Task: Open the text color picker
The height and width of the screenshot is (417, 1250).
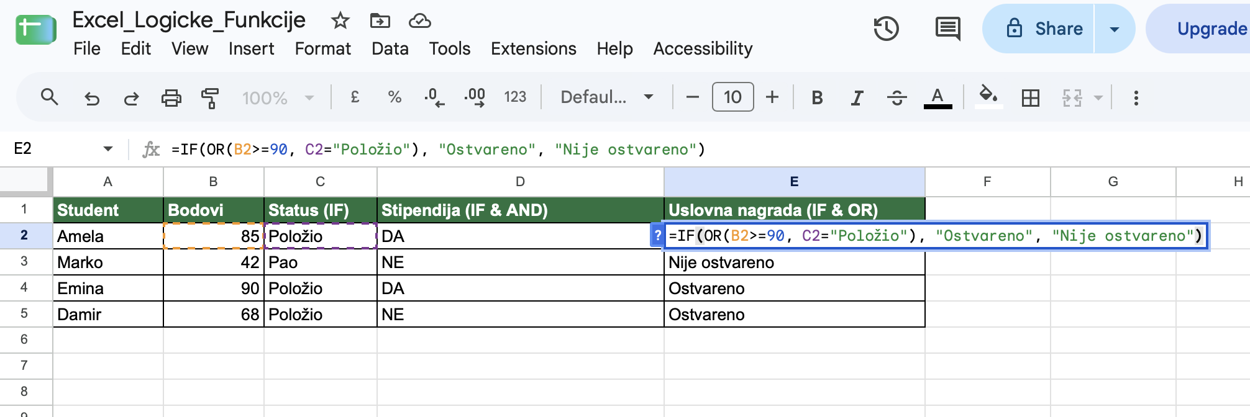Action: tap(937, 97)
